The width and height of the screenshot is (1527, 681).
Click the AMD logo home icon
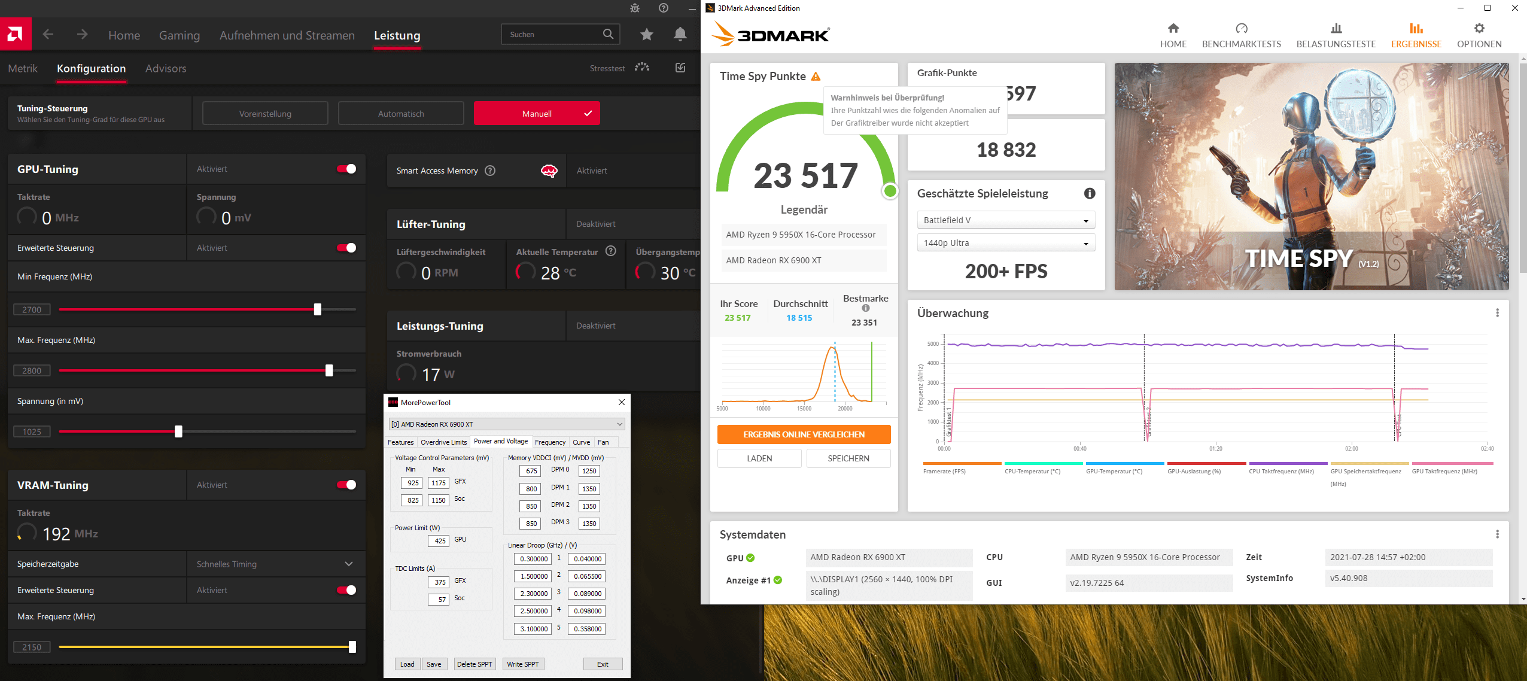click(16, 34)
